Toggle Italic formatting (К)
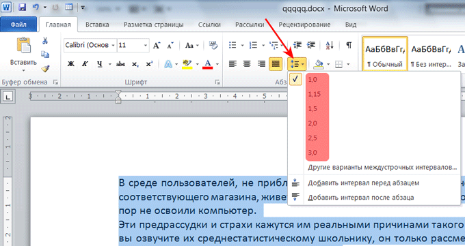 [x=85, y=64]
